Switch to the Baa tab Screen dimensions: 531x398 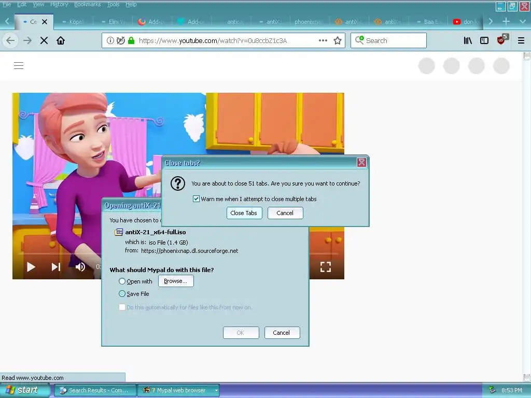pos(428,22)
